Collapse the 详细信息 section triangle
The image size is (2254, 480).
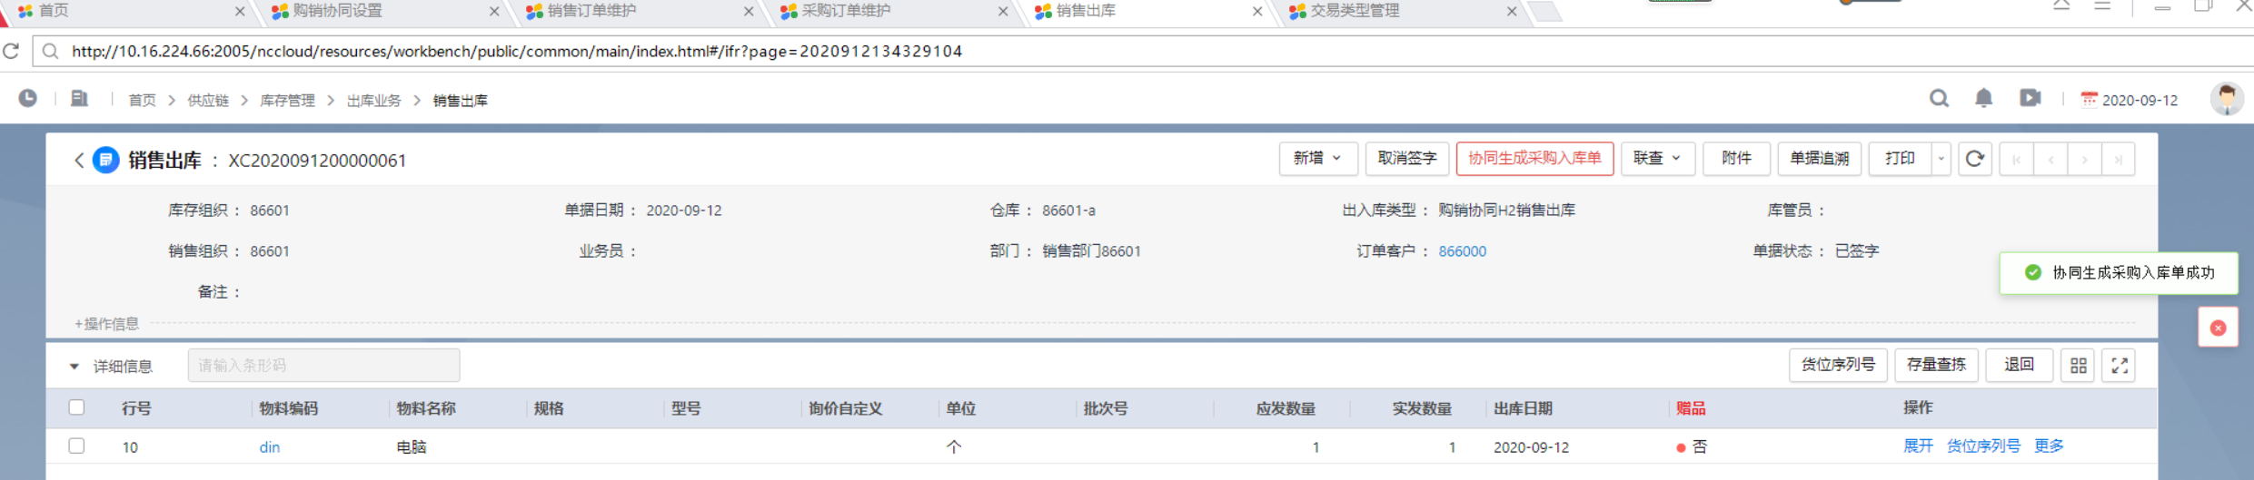(x=74, y=367)
